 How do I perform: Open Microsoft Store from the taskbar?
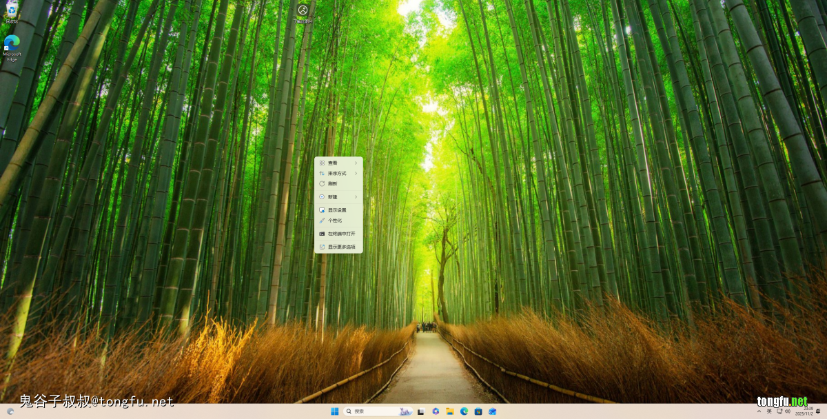[478, 411]
